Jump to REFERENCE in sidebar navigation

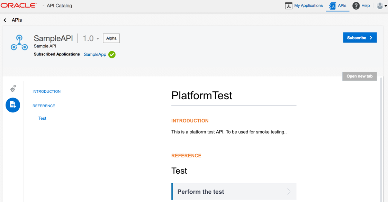click(x=44, y=106)
